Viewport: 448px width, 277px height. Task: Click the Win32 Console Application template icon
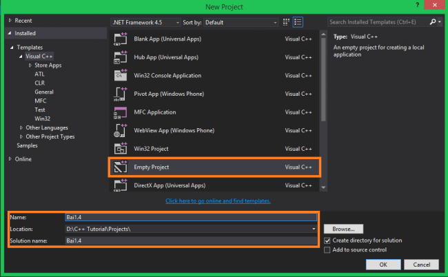click(x=121, y=75)
